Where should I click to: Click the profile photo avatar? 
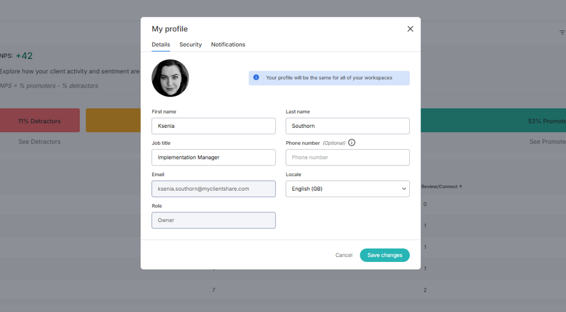pos(170,78)
